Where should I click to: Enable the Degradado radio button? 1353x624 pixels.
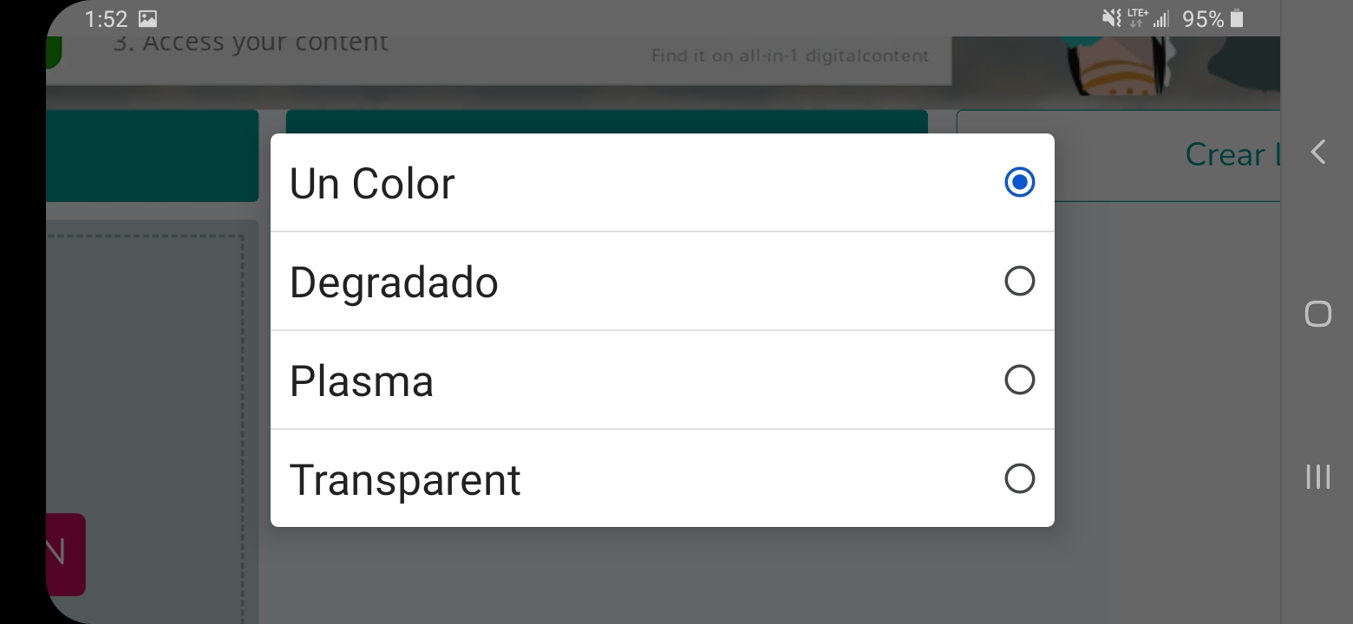pos(1019,281)
